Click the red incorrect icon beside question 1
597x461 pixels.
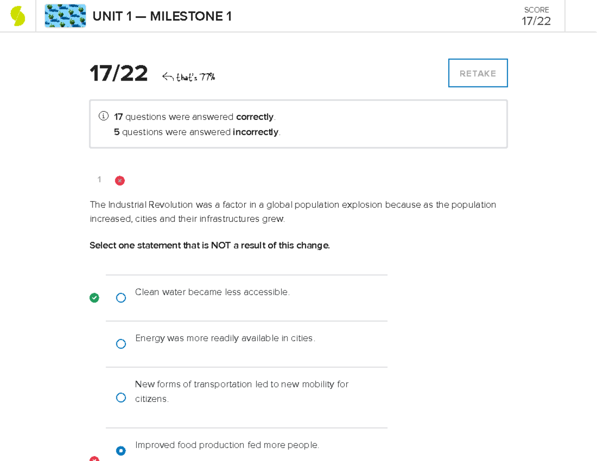(120, 181)
